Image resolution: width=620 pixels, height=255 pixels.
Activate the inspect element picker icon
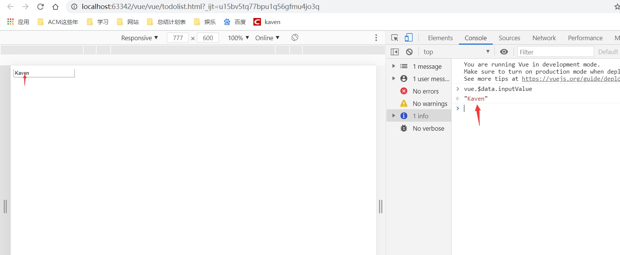[395, 38]
